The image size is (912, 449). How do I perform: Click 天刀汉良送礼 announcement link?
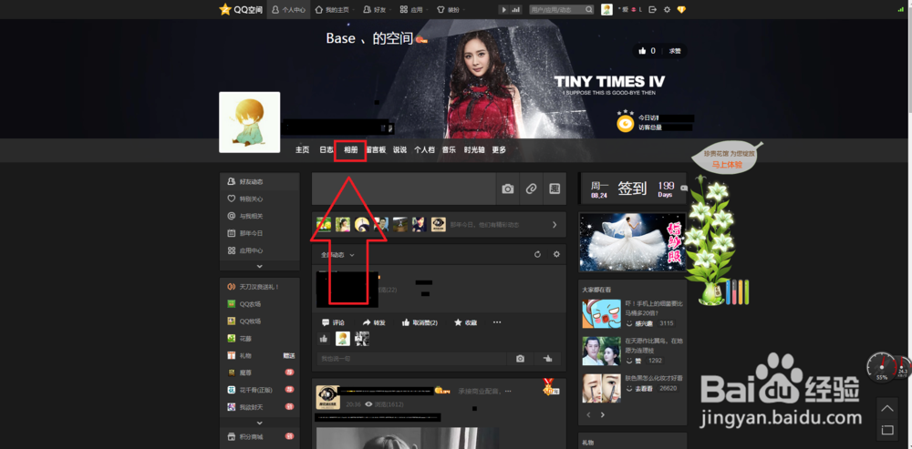click(x=259, y=287)
